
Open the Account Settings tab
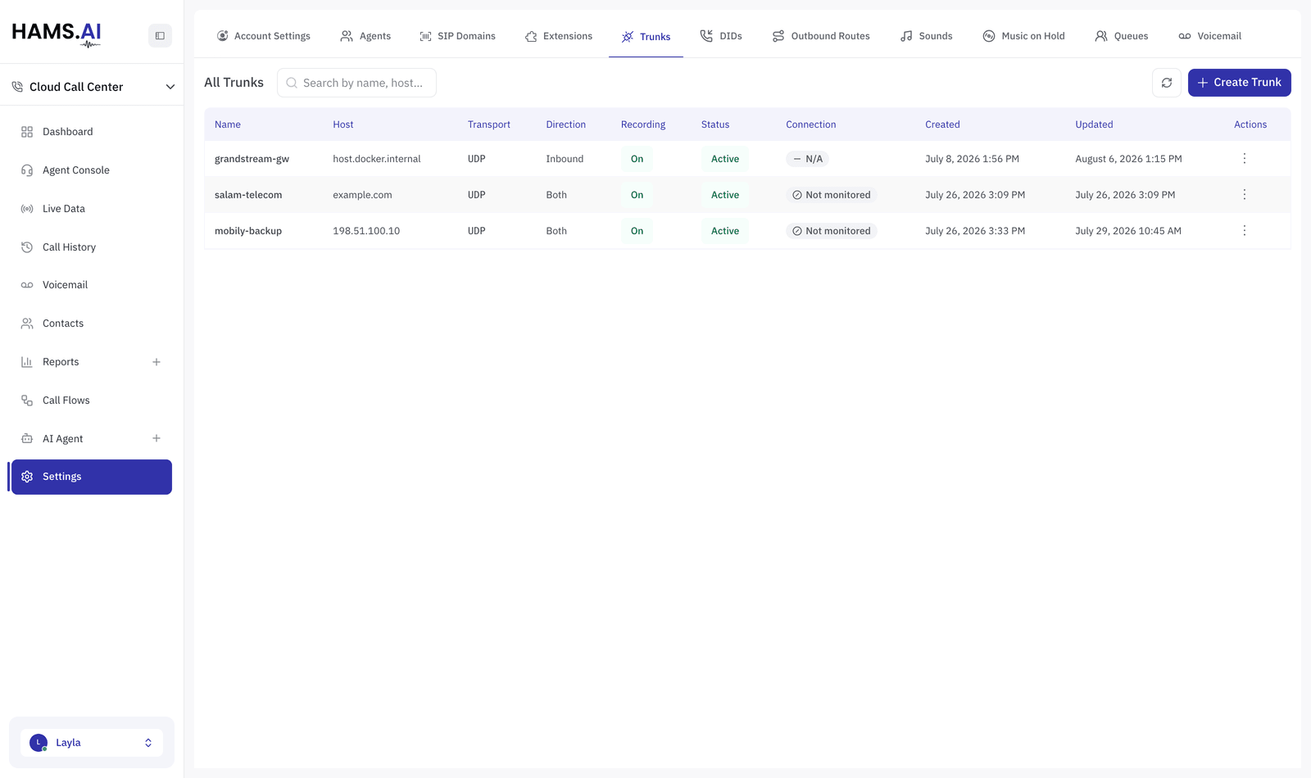263,36
